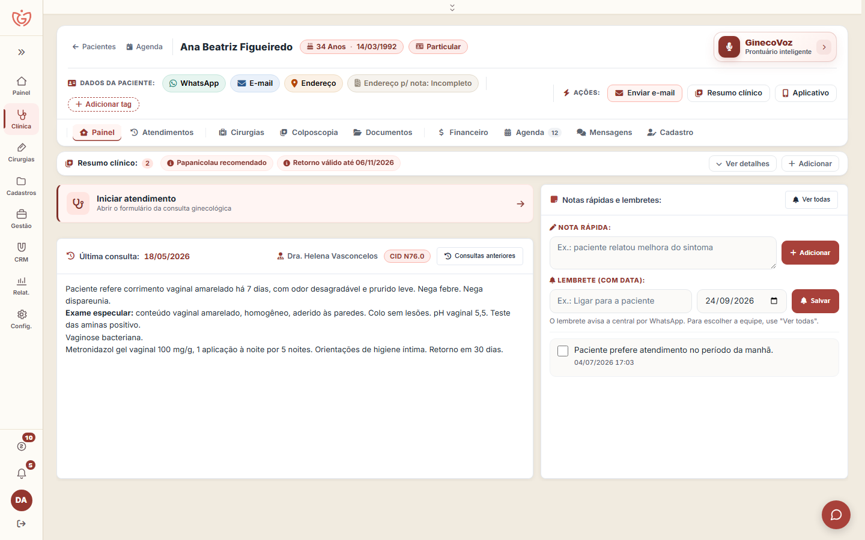Viewport: 865px width, 540px height.
Task: Click Ver todas notes button
Action: [811, 200]
